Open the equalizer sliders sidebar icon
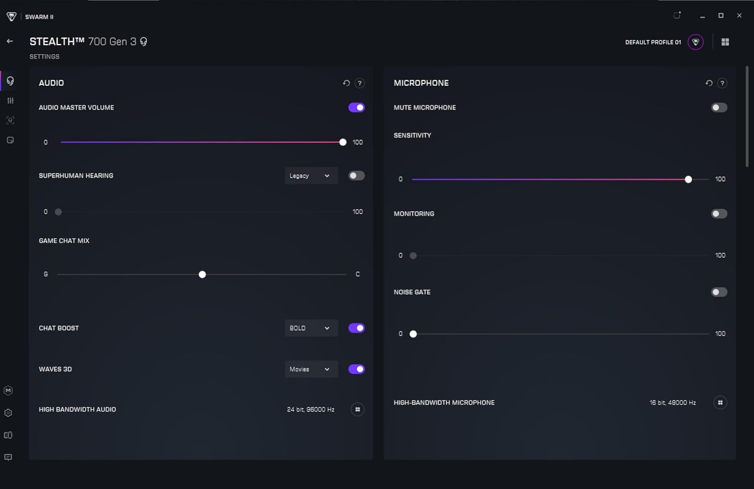Image resolution: width=754 pixels, height=489 pixels. click(10, 101)
